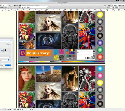Click the green sphere in the upper chart
Image resolution: width=125 pixels, height=111 pixels.
[x=100, y=50]
